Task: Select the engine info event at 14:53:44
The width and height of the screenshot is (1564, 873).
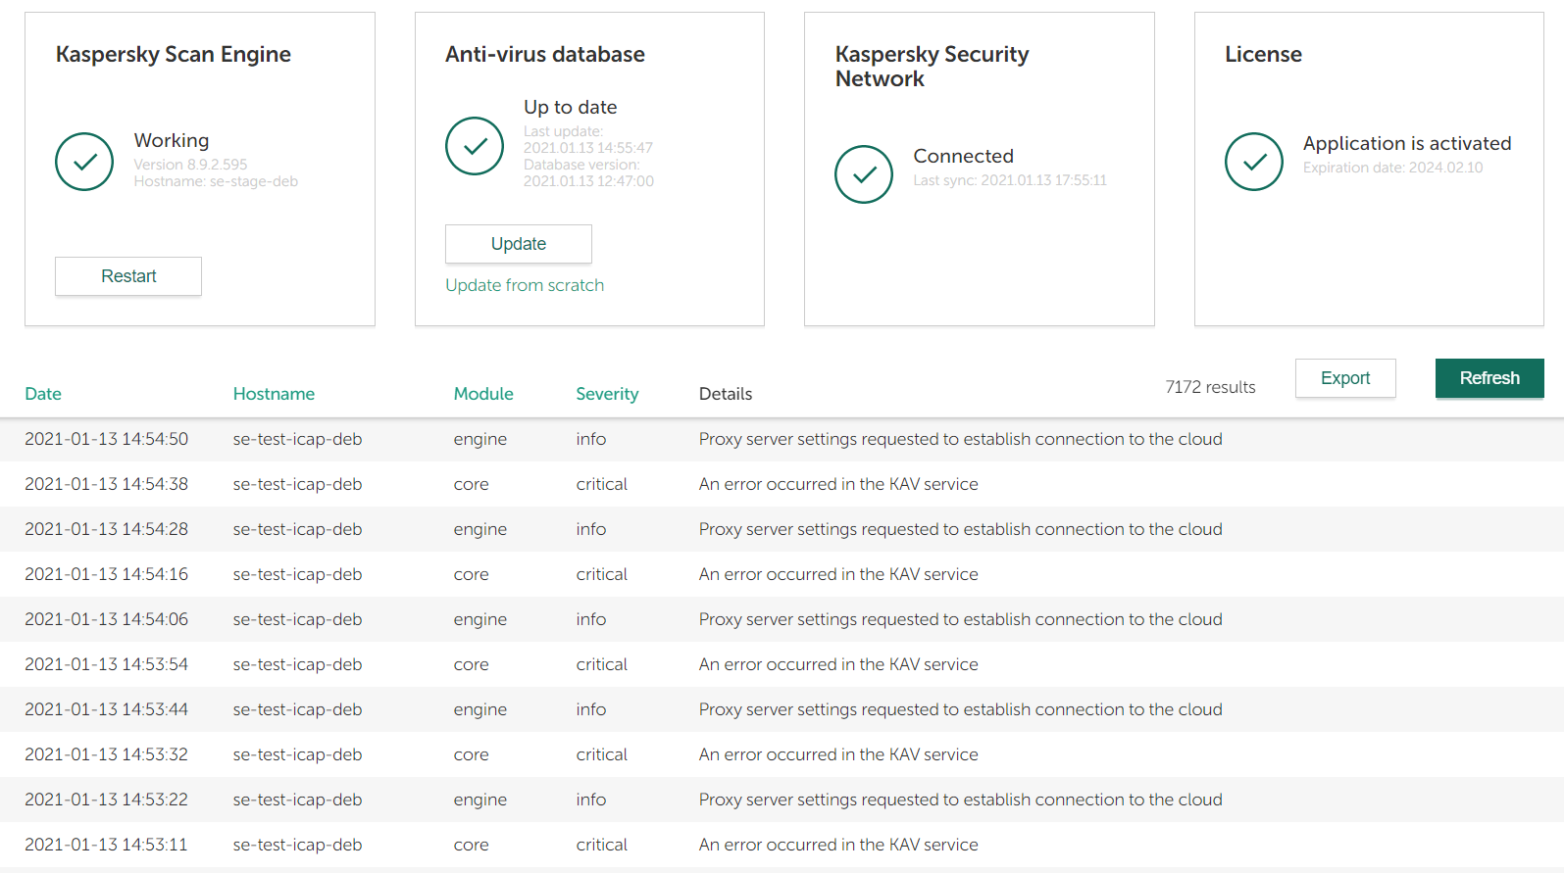Action: click(106, 709)
